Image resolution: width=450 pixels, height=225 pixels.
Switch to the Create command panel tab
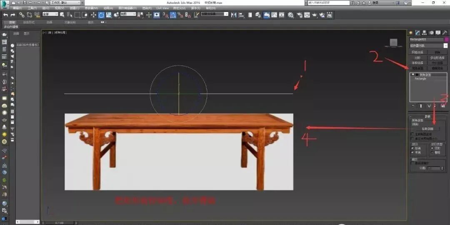(x=411, y=33)
